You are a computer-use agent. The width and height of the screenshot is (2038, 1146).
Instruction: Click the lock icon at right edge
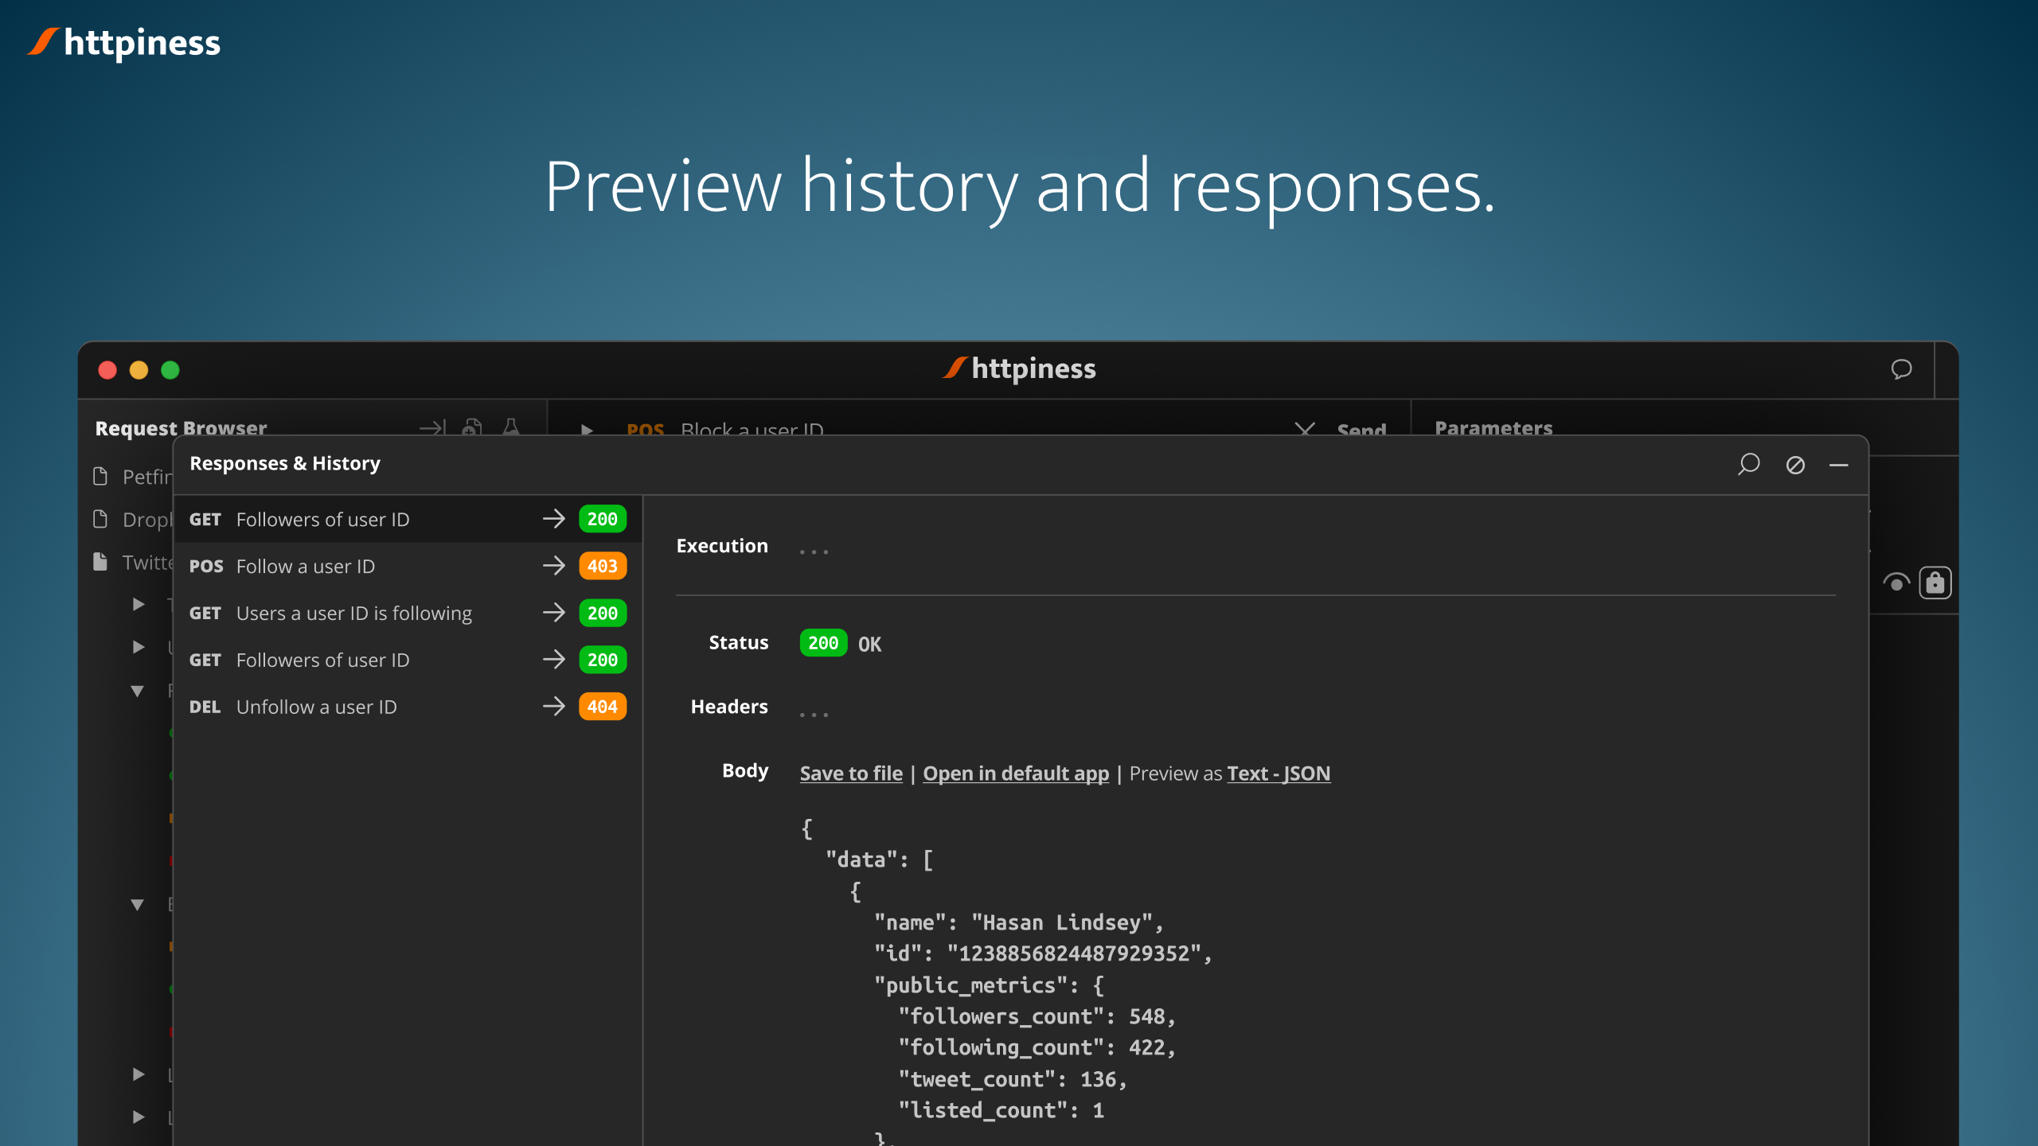click(x=1935, y=583)
